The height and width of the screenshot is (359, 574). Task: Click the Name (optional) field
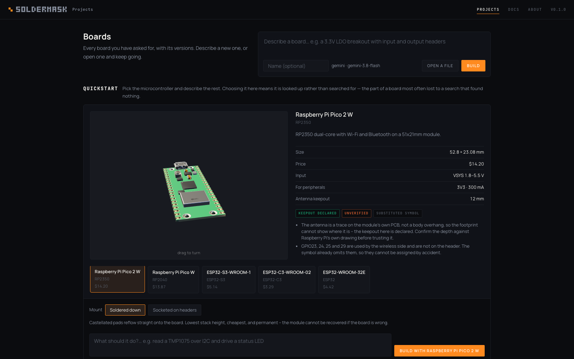[x=296, y=66]
